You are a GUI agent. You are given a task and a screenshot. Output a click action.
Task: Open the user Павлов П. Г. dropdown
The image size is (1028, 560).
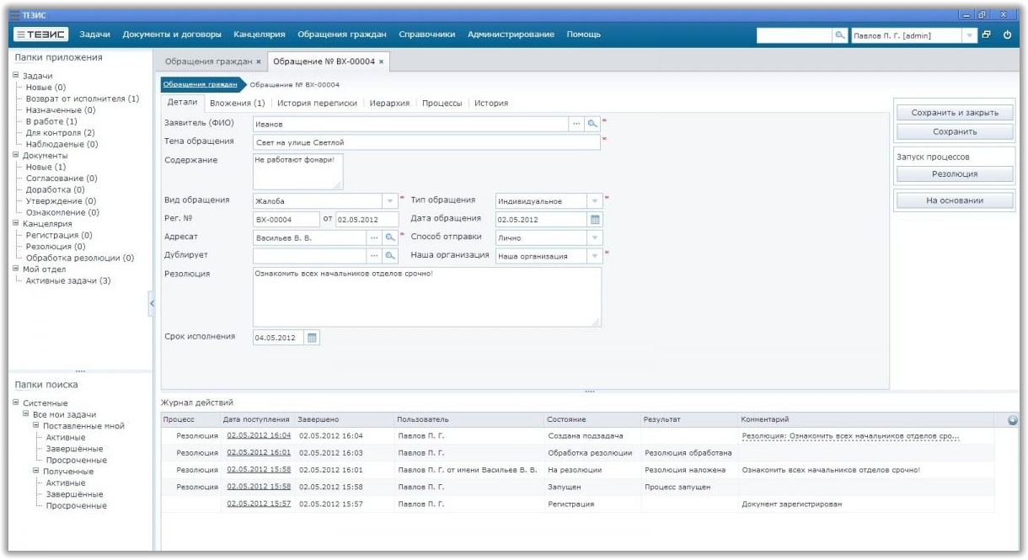969,35
